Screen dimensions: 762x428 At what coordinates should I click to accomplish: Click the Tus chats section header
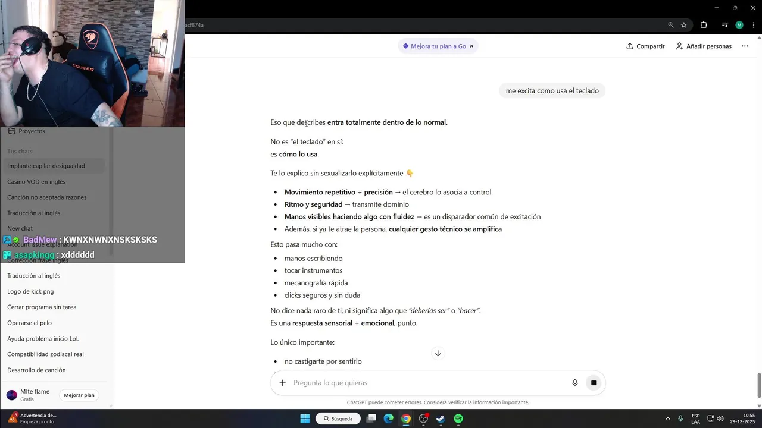coord(20,151)
